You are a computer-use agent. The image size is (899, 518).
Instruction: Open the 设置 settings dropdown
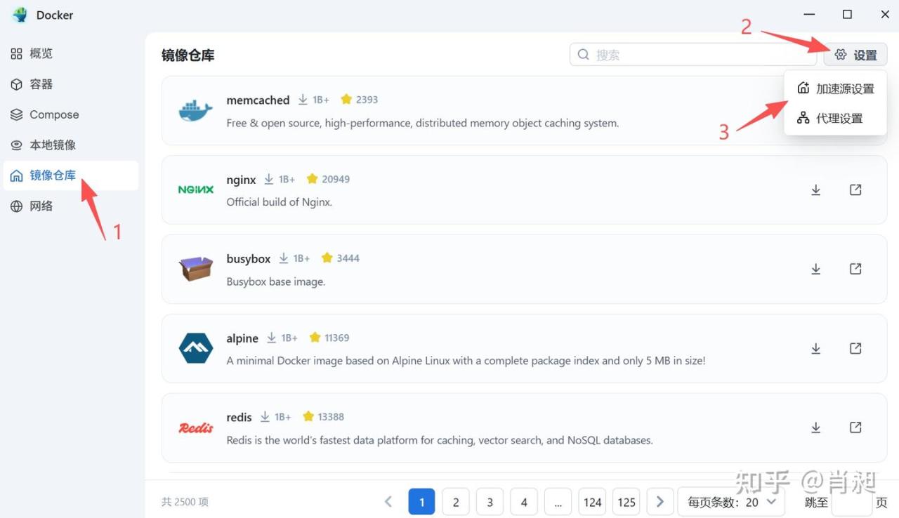[x=855, y=55]
